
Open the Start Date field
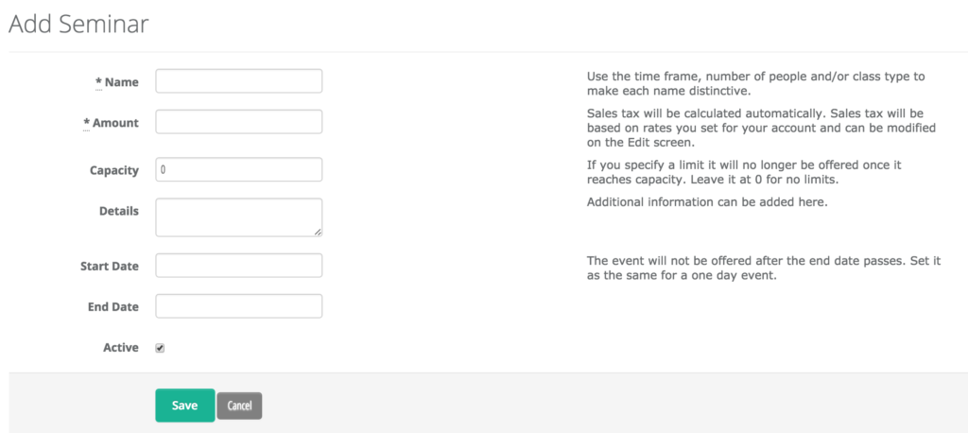point(238,266)
